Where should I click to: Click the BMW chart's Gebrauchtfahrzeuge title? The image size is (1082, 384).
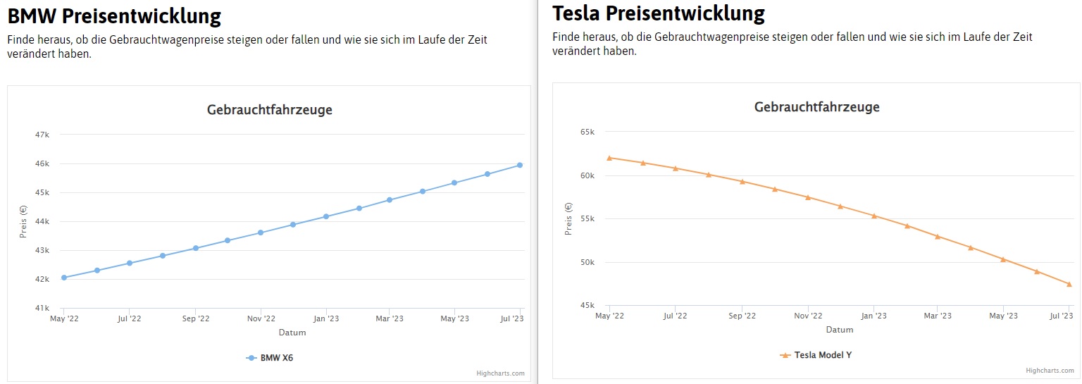click(x=269, y=110)
